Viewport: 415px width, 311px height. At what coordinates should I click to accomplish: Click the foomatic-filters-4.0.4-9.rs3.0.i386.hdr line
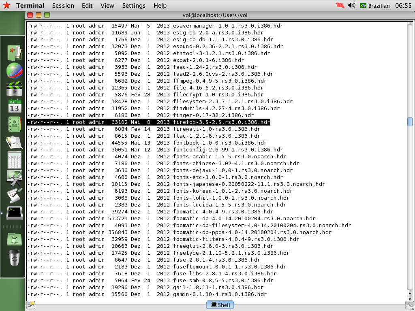tap(163, 239)
